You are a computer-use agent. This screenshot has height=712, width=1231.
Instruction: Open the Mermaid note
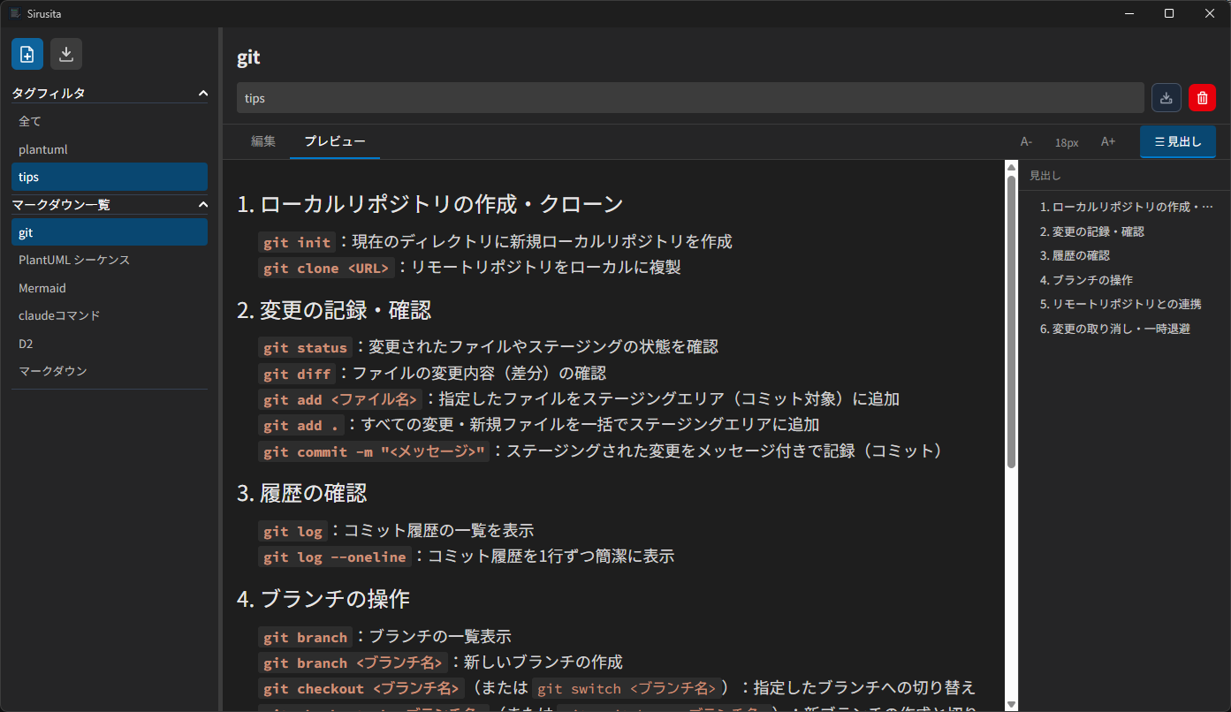110,288
